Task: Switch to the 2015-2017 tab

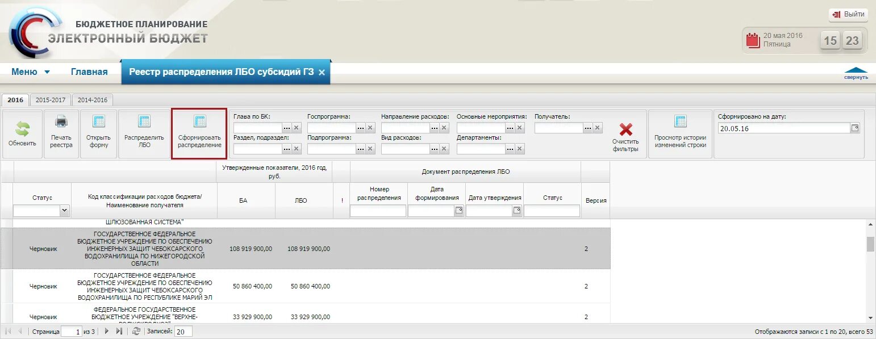Action: click(x=51, y=99)
